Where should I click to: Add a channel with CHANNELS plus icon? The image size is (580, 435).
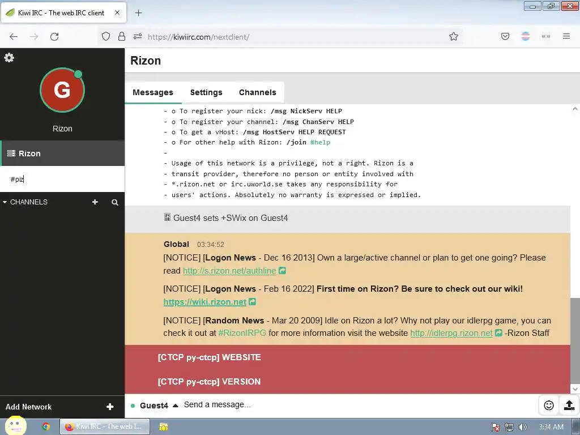pos(95,202)
